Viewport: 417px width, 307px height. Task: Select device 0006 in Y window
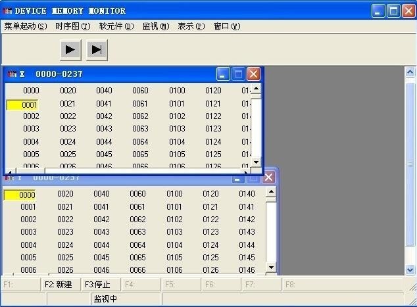pyautogui.click(x=28, y=270)
